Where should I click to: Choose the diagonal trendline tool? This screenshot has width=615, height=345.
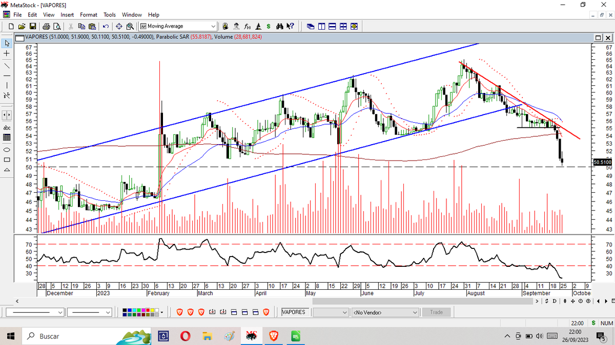(x=7, y=65)
